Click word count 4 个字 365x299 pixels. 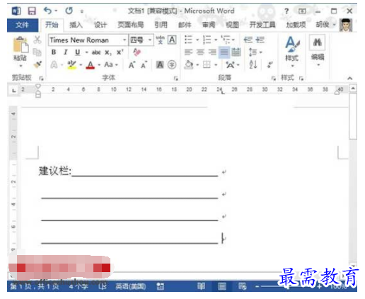pyautogui.click(x=79, y=287)
